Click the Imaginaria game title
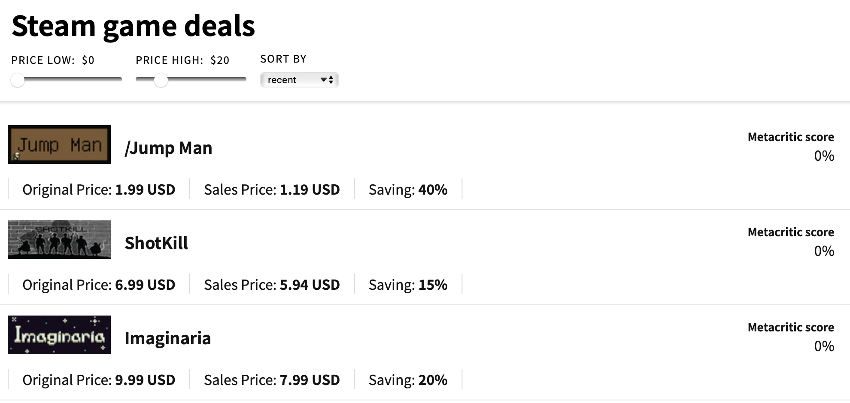The height and width of the screenshot is (403, 850). tap(168, 338)
